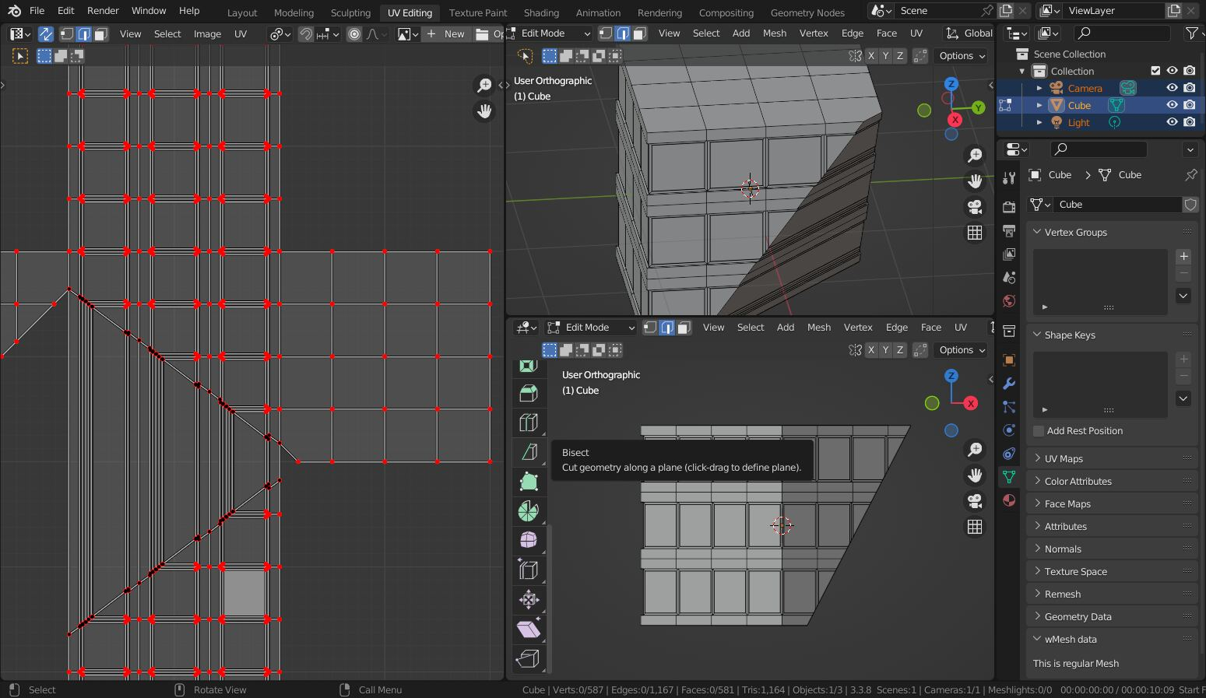Switch orthographic/perspective grid icon in bottom viewport

975,527
